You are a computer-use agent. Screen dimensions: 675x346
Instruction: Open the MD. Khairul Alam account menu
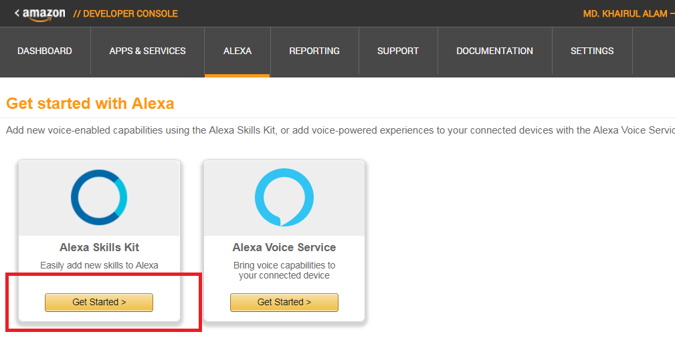629,14
